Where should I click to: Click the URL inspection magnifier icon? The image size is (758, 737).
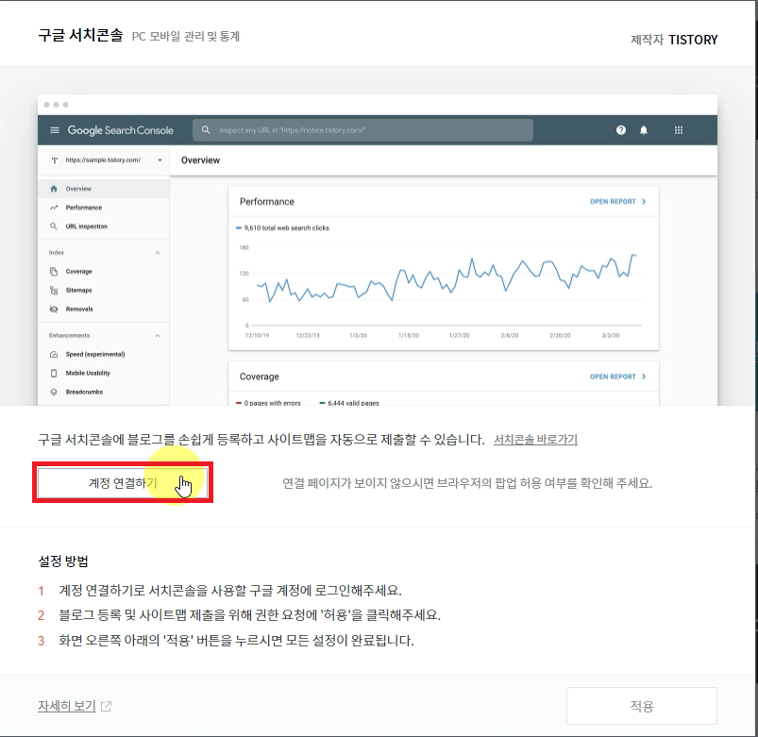point(54,226)
